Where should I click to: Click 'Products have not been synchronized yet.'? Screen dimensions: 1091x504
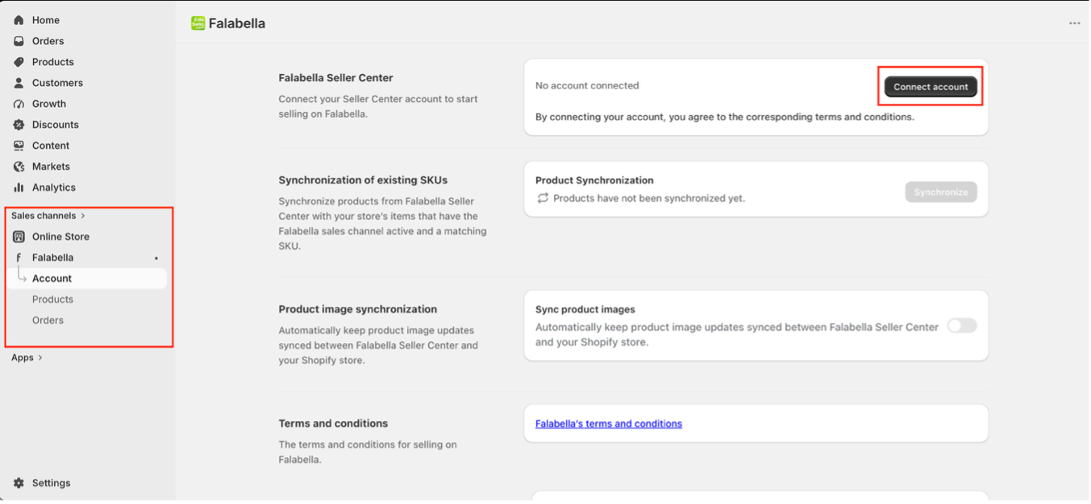(x=649, y=198)
